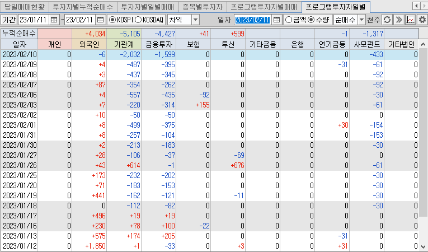
Task: Switch to 당일매매현황 tab
Action: (24, 7)
